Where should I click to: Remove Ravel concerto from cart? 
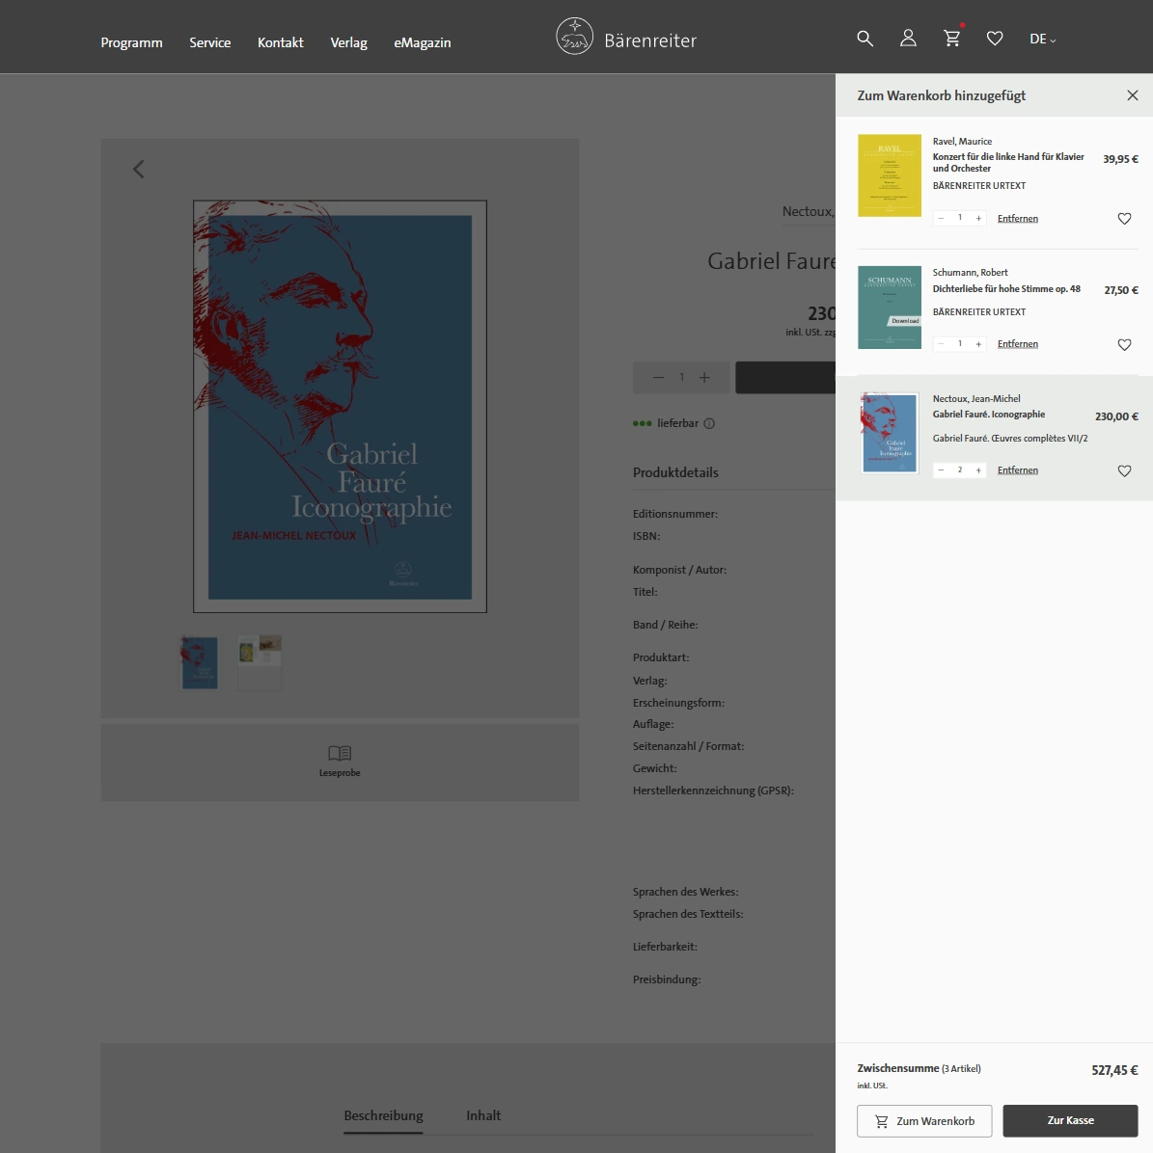point(1018,219)
